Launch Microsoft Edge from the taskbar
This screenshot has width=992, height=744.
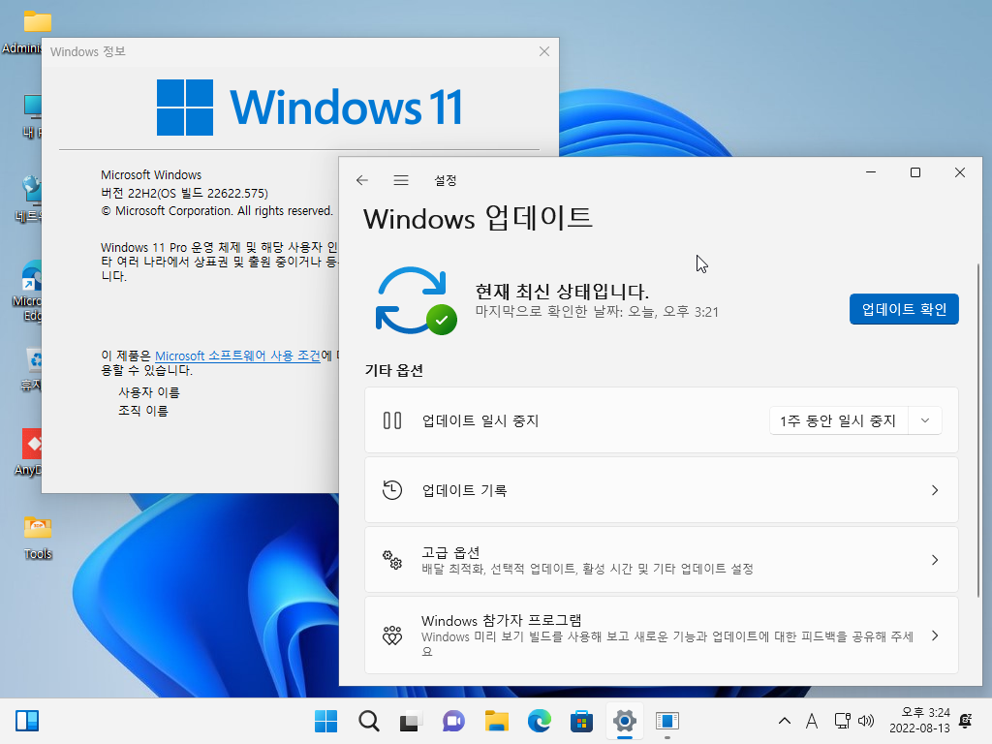[x=539, y=721]
